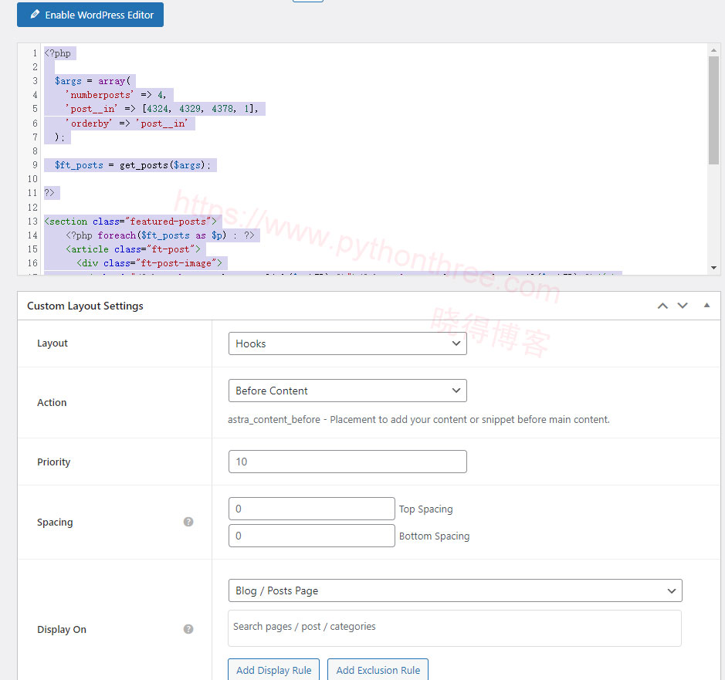The height and width of the screenshot is (680, 725).
Task: Click the code editor scroll down arrow
Action: coord(713,267)
